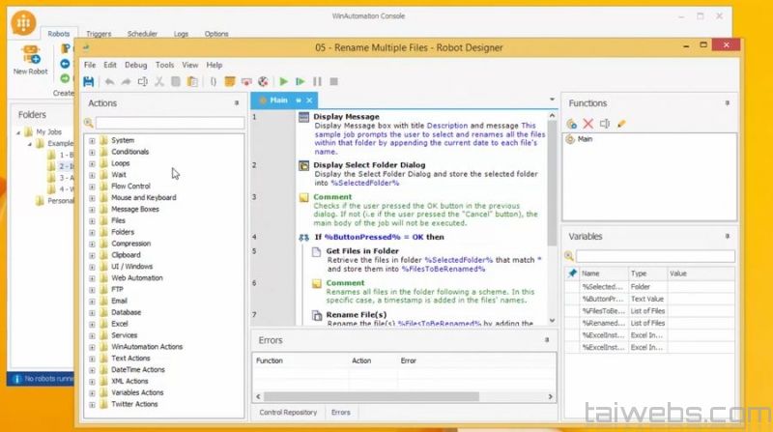Click red X delete icon in Functions panel
This screenshot has width=773, height=432.
coord(588,124)
